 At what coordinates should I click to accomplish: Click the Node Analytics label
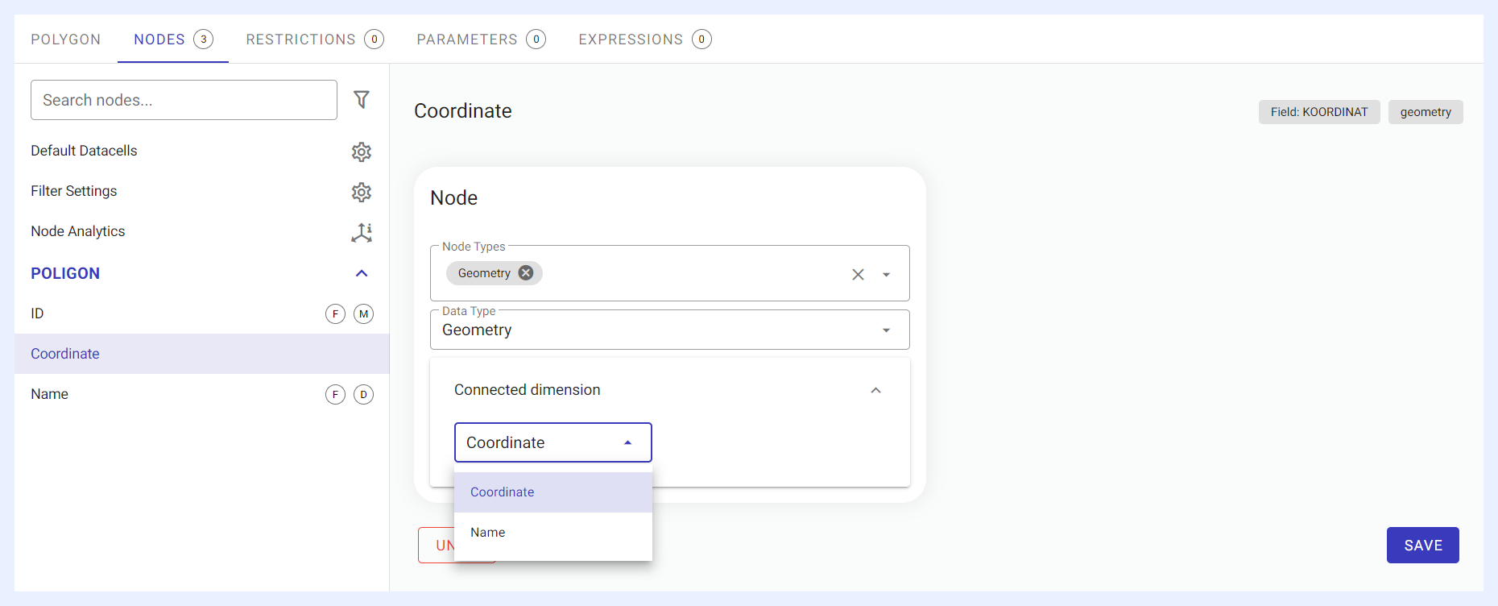(78, 231)
